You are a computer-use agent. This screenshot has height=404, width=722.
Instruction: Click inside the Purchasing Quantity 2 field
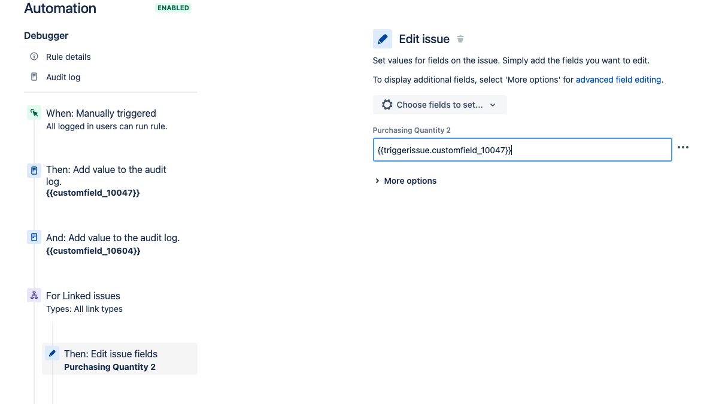[x=521, y=150]
